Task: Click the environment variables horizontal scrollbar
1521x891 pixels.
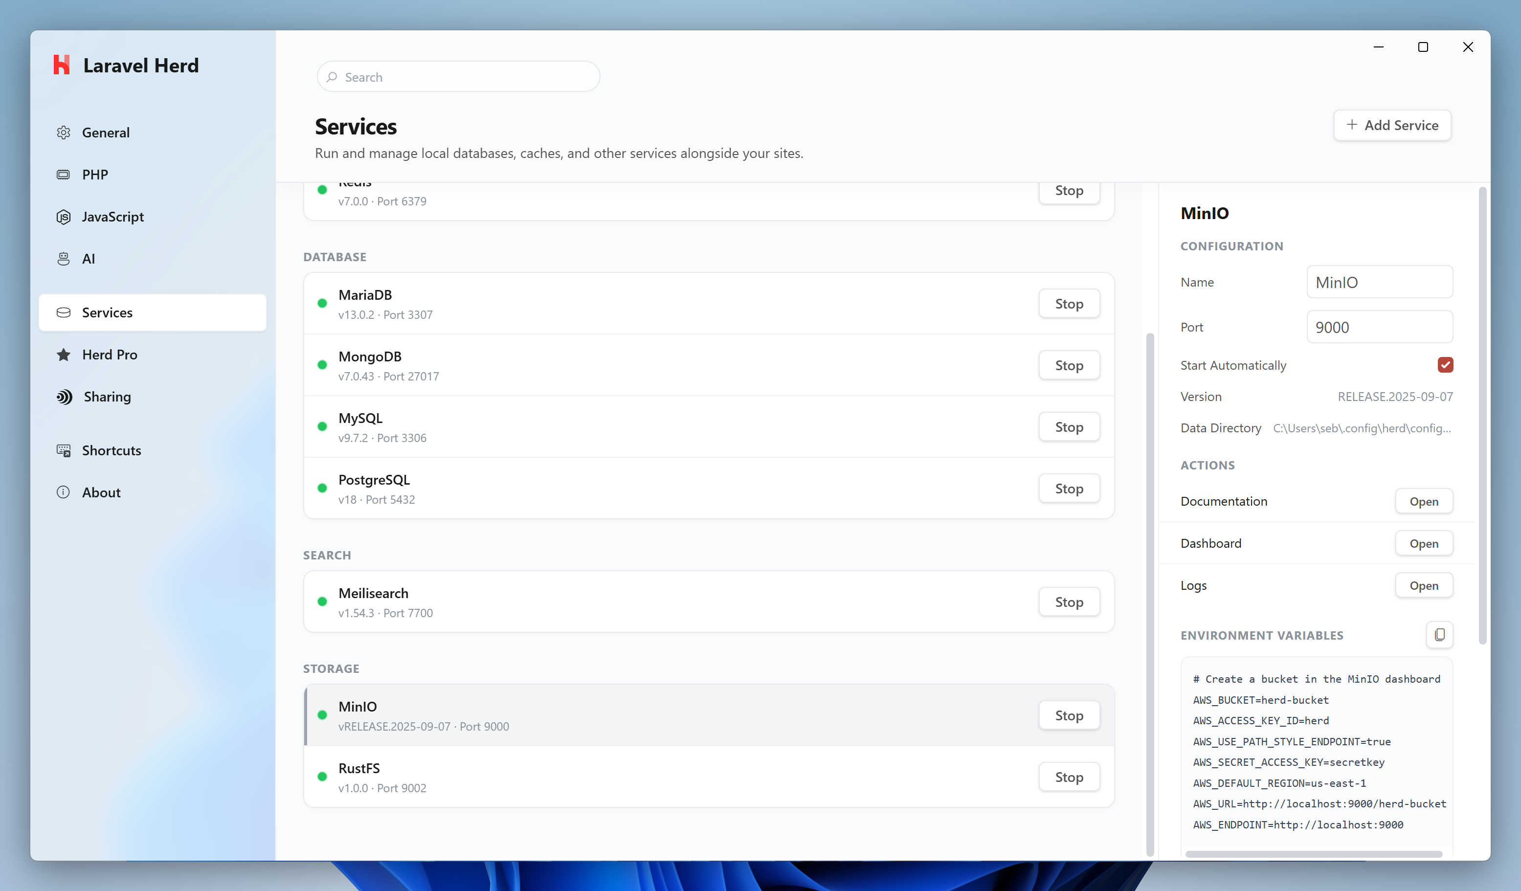Action: pyautogui.click(x=1313, y=853)
